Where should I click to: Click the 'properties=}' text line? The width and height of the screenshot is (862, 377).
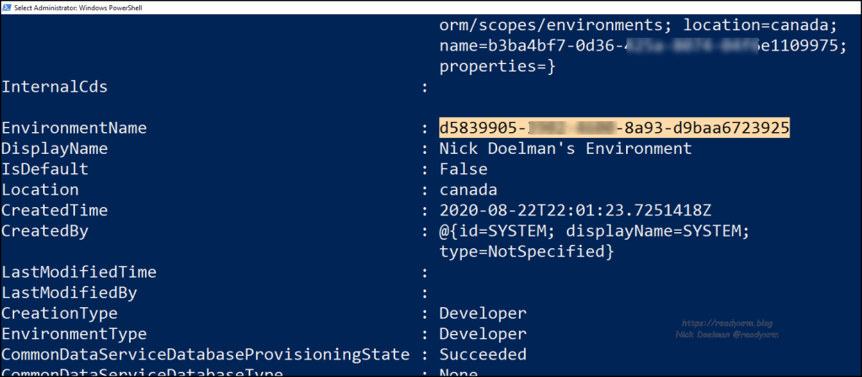[497, 66]
